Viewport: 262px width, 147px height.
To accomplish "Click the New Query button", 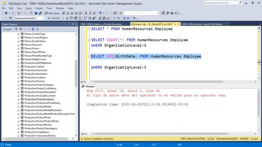I will [52, 13].
